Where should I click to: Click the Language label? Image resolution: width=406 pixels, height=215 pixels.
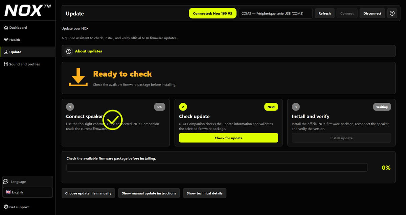tap(18, 182)
